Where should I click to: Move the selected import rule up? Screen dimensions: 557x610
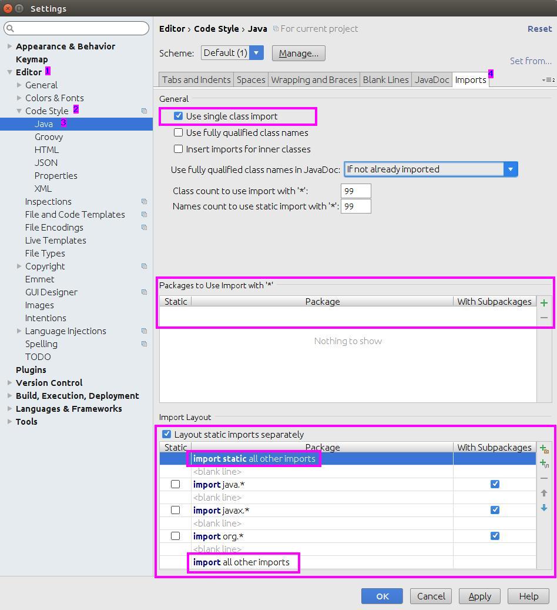543,492
